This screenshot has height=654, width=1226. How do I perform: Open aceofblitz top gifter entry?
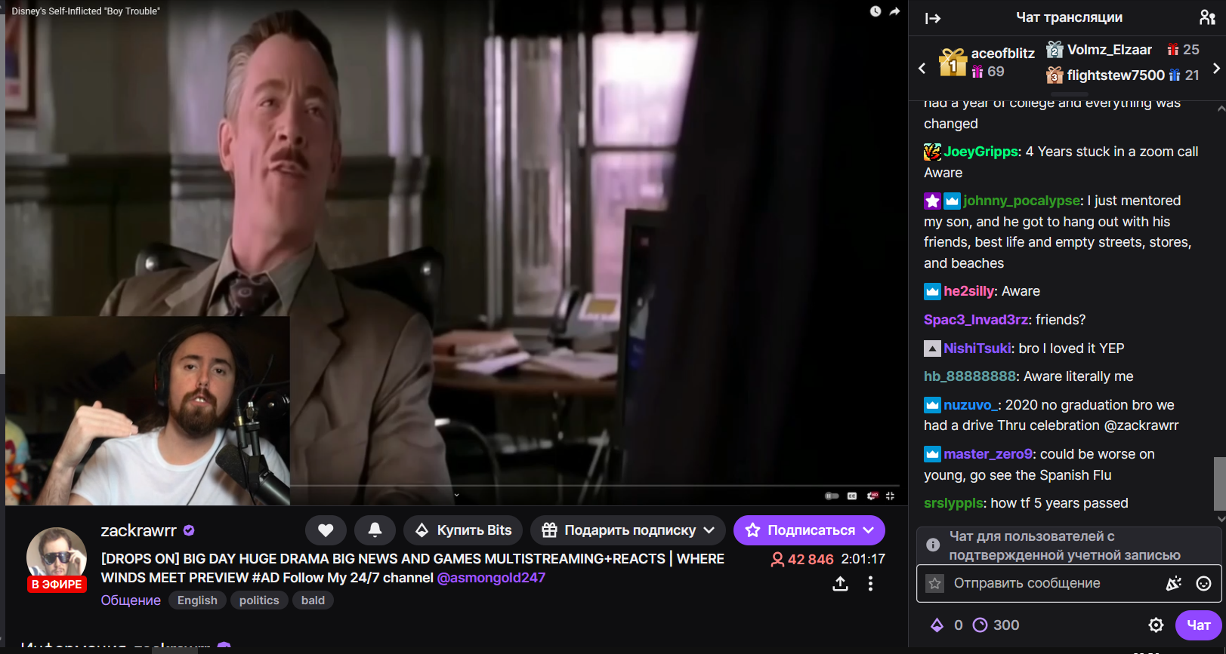(x=987, y=63)
